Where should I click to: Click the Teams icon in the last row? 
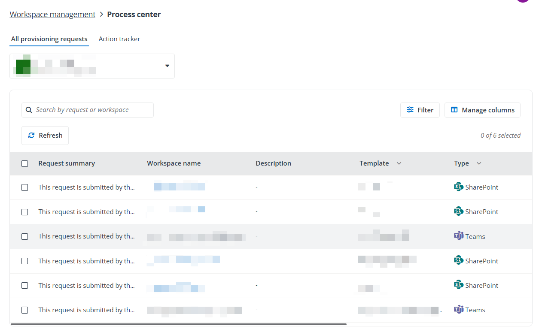click(x=459, y=309)
